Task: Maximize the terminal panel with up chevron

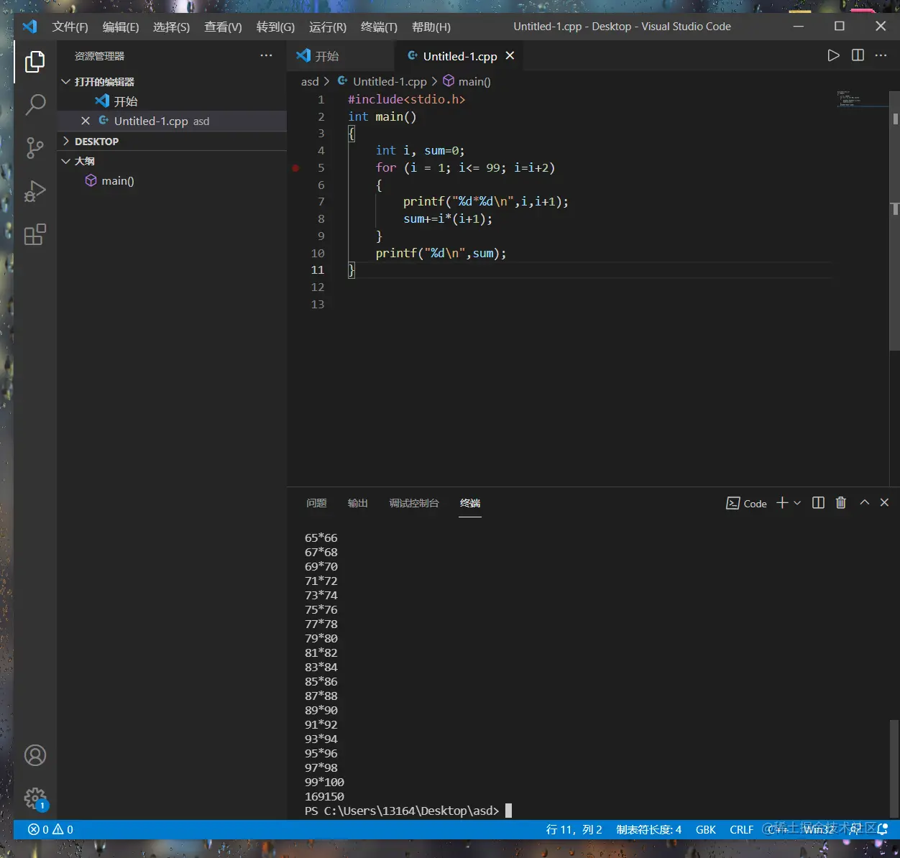Action: 865,503
